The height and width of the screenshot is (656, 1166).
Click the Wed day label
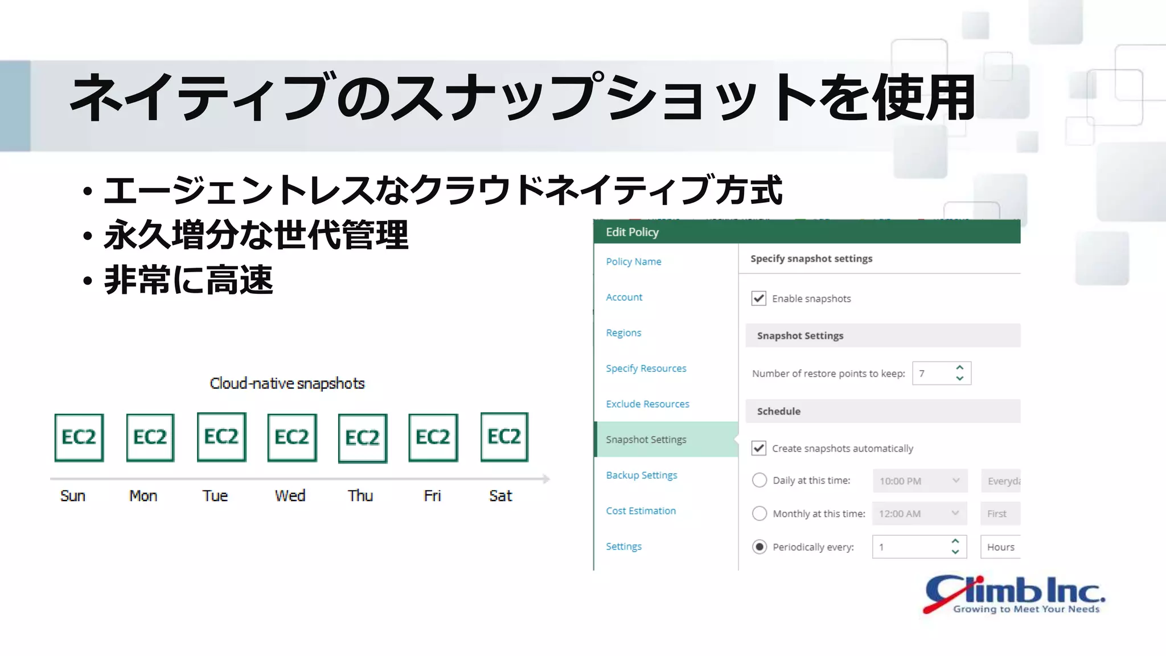[x=290, y=495]
